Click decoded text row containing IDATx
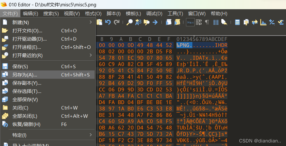 (202, 58)
